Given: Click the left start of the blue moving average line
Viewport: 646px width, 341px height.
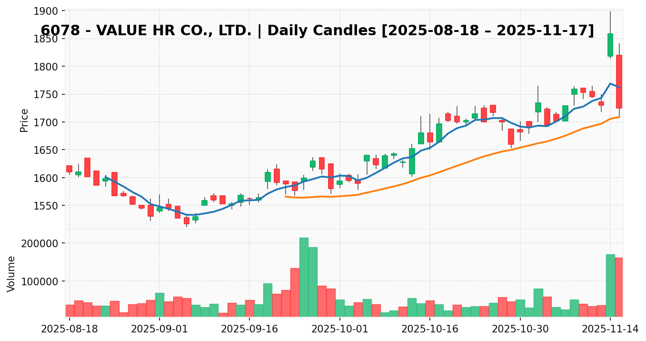Looking at the screenshot, I should [106, 177].
